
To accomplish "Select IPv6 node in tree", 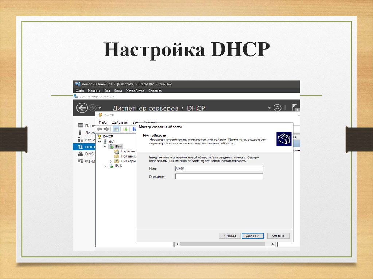I will pyautogui.click(x=118, y=166).
